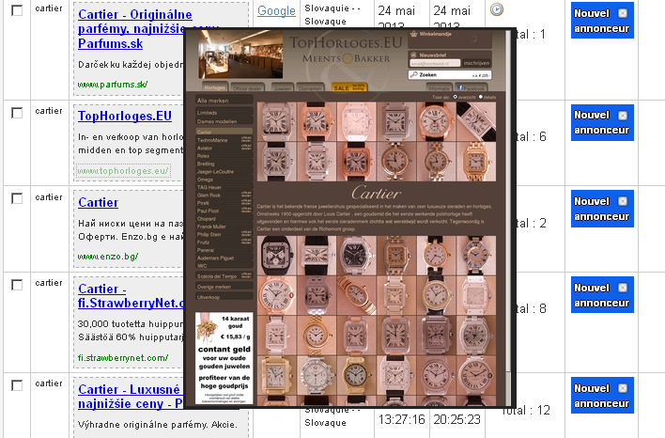This screenshot has width=665, height=438.
Task: Click the Google link in the first row
Action: coord(276,10)
